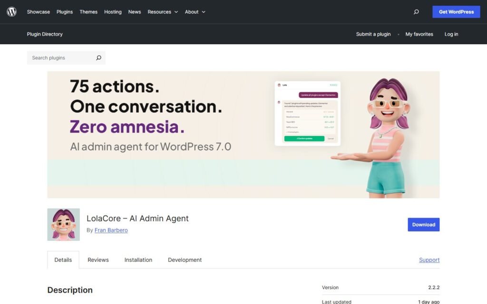
Task: Click the LolaCore – AI Admin Agent title
Action: tap(137, 218)
